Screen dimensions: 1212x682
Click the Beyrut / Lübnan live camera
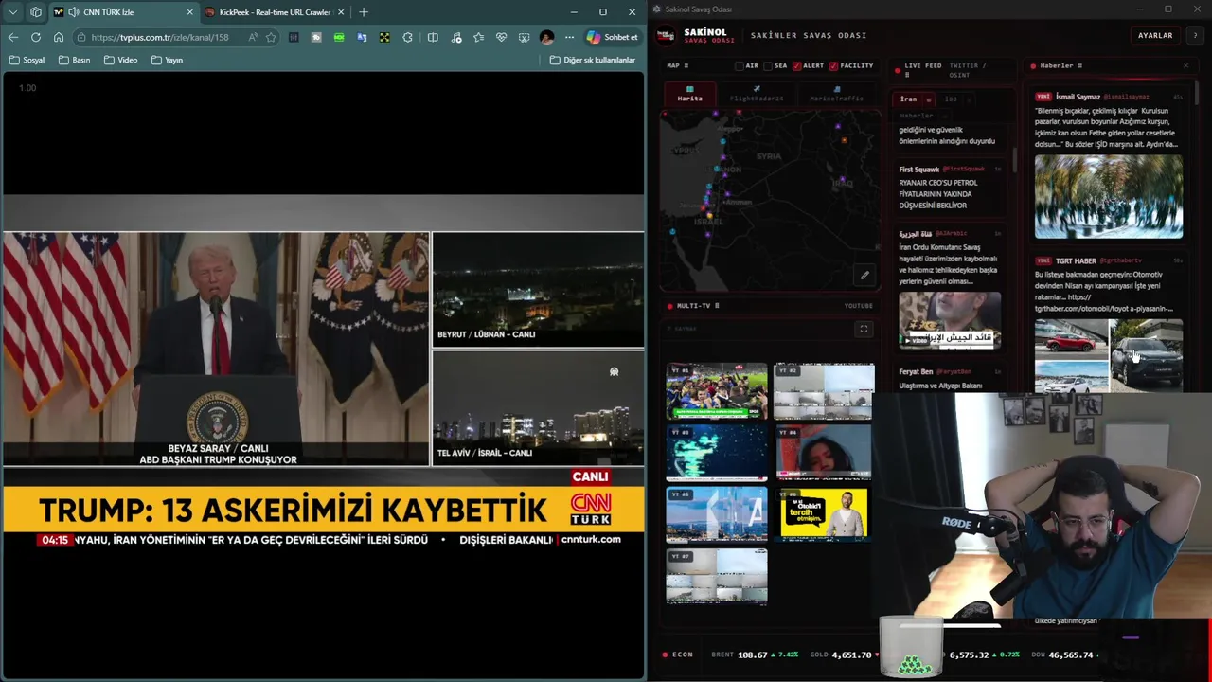point(538,288)
